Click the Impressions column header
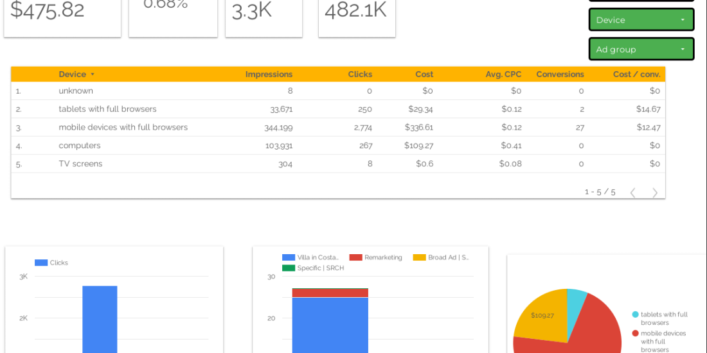Image resolution: width=707 pixels, height=353 pixels. pyautogui.click(x=269, y=74)
